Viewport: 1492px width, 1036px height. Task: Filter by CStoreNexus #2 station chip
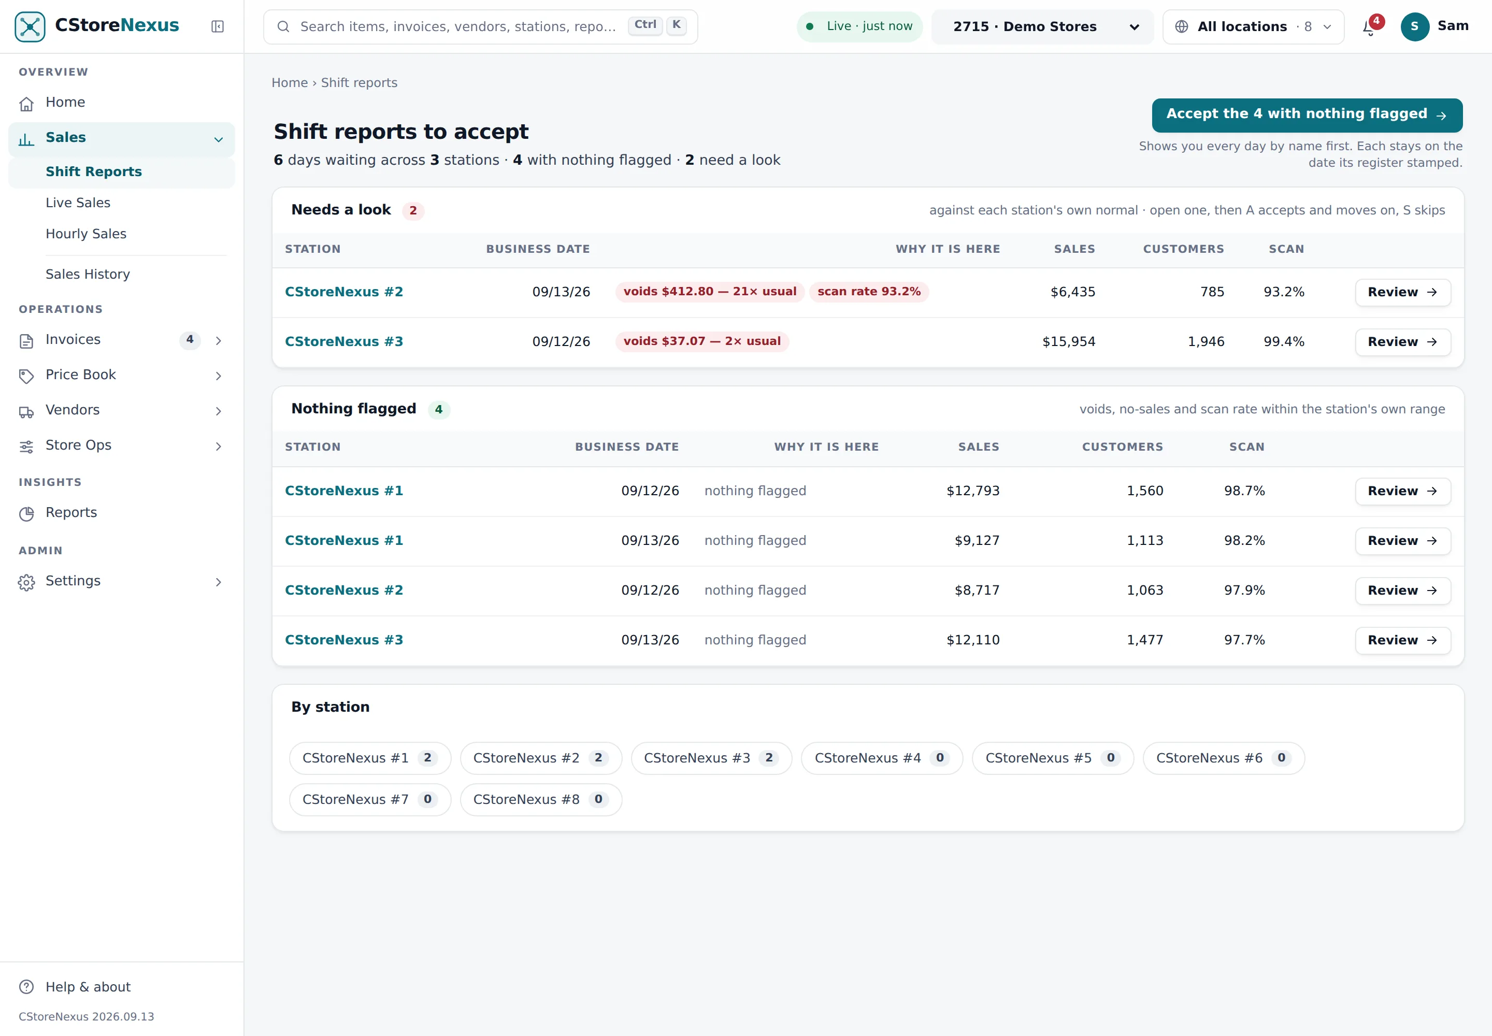541,758
